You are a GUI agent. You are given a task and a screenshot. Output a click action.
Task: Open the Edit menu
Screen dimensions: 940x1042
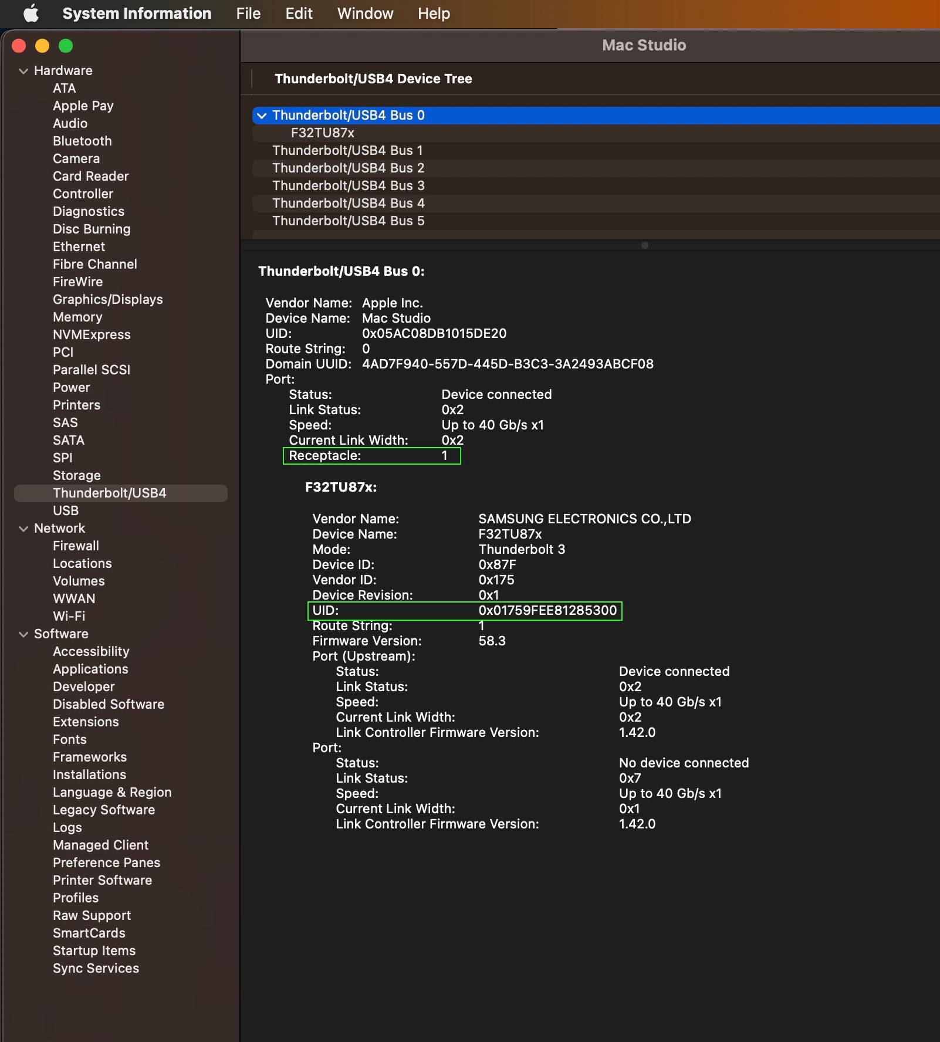(299, 13)
